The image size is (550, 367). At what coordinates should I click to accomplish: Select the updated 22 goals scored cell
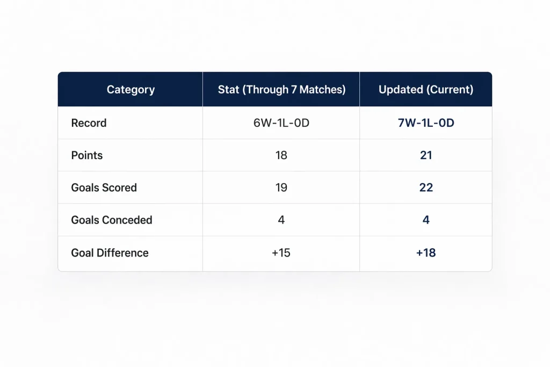426,188
